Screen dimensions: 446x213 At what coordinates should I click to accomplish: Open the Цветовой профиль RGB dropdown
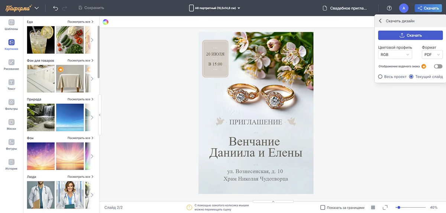click(x=395, y=54)
